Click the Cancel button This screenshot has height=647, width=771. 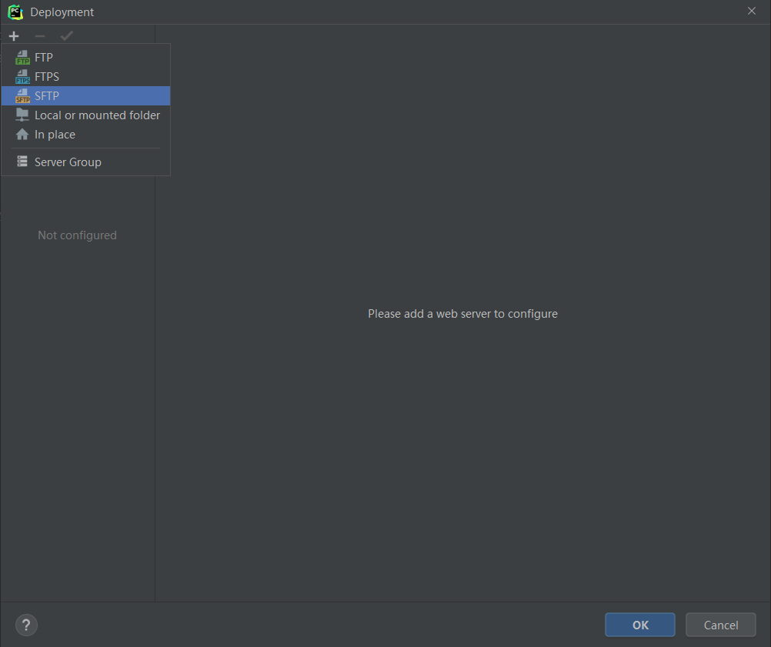pyautogui.click(x=721, y=625)
